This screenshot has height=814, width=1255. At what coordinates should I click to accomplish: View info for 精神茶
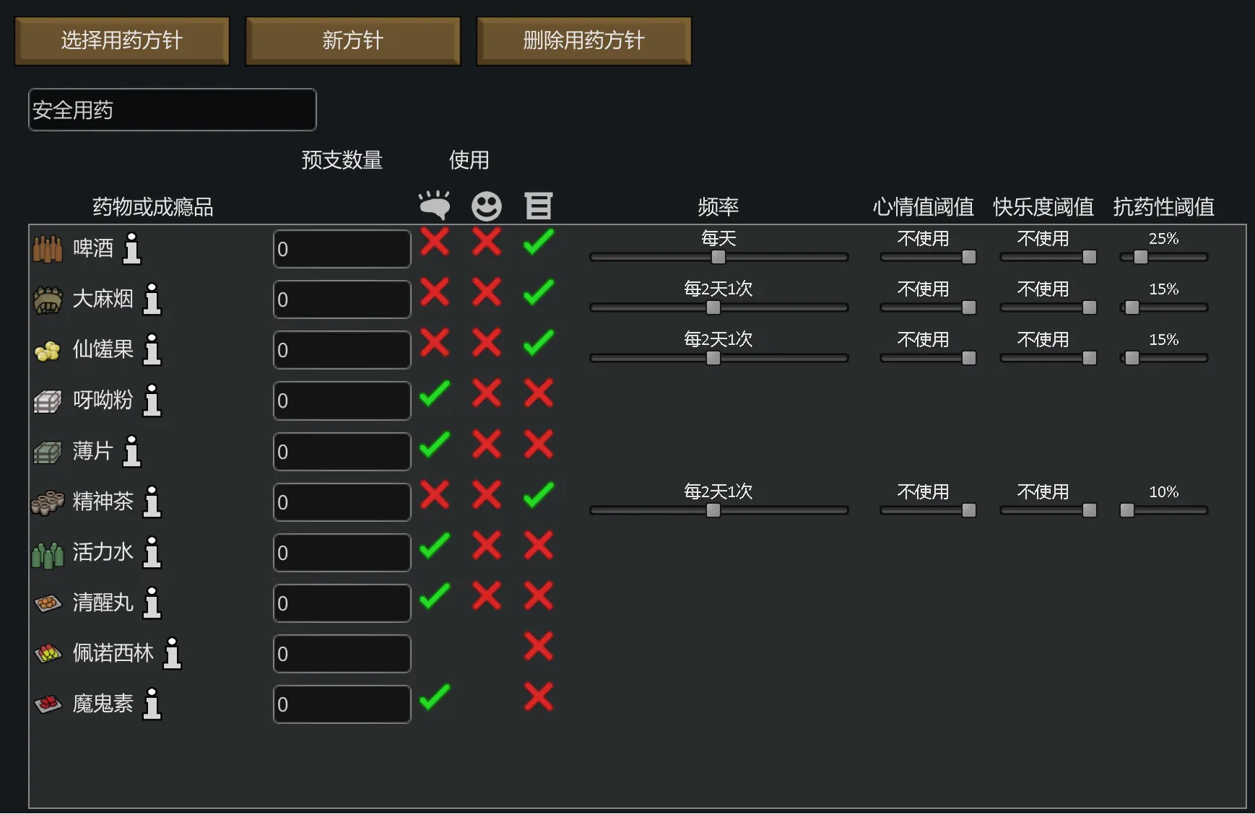(x=152, y=502)
